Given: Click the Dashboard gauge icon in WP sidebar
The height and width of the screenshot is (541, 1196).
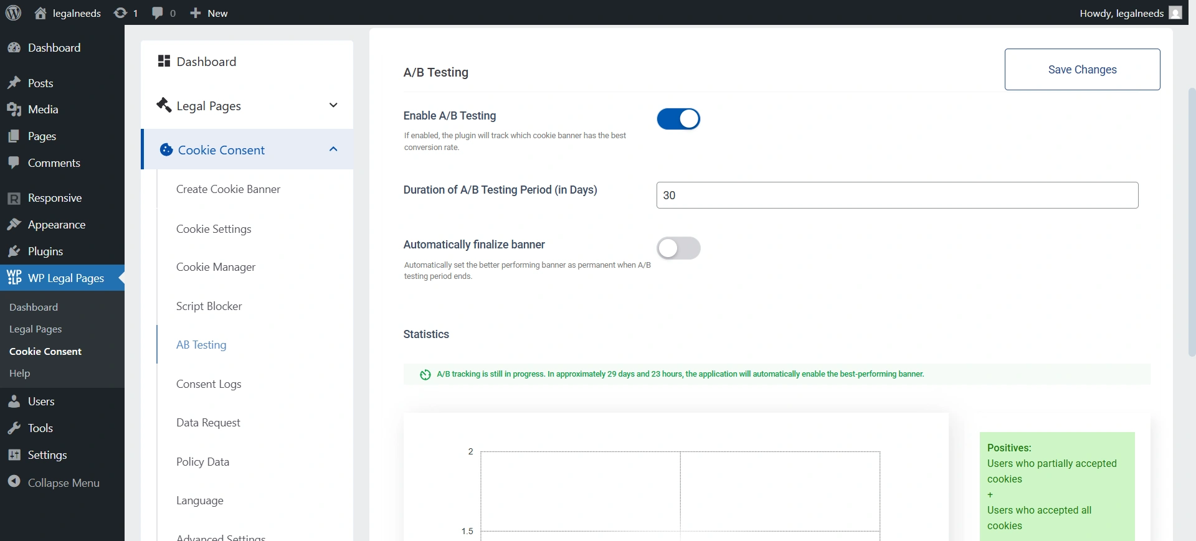Looking at the screenshot, I should coord(14,48).
